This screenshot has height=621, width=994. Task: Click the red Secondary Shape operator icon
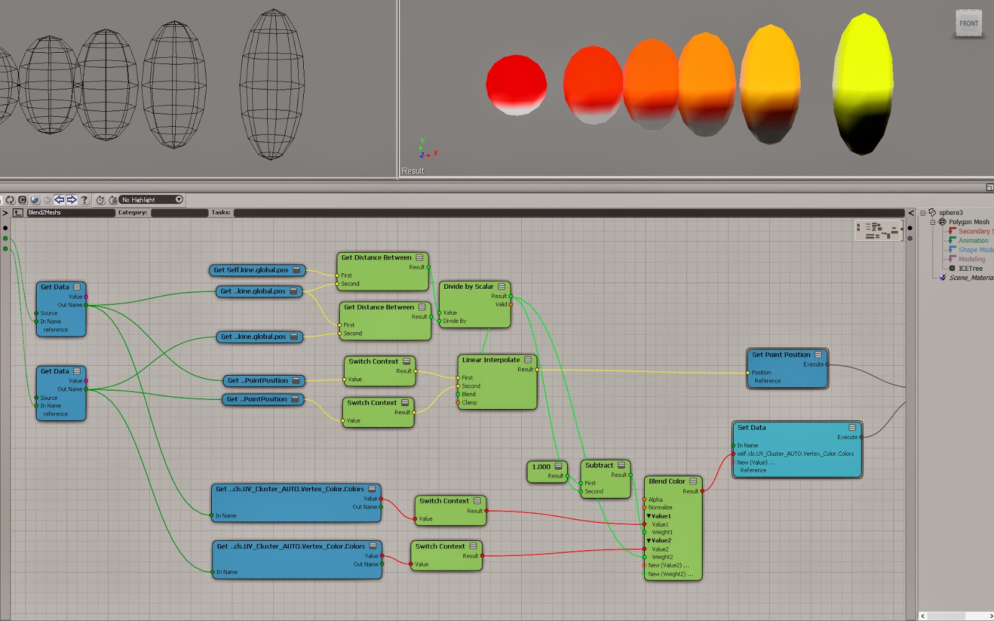pos(952,231)
